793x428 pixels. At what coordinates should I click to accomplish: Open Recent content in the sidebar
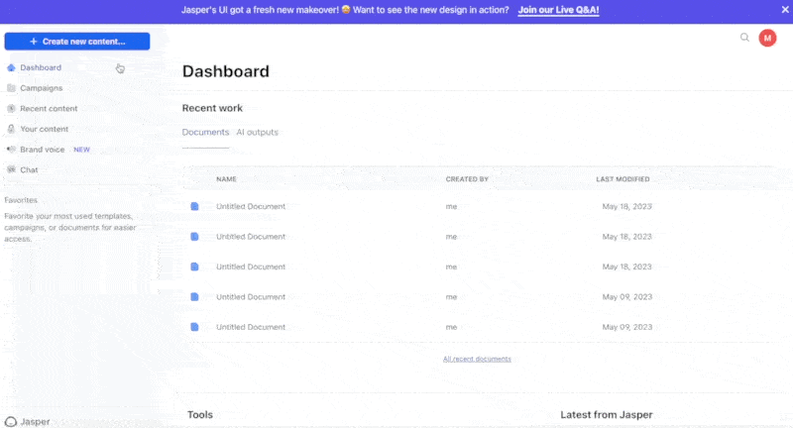49,109
